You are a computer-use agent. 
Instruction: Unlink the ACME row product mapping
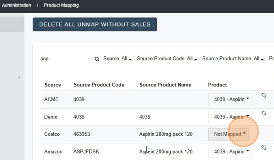coord(264,95)
